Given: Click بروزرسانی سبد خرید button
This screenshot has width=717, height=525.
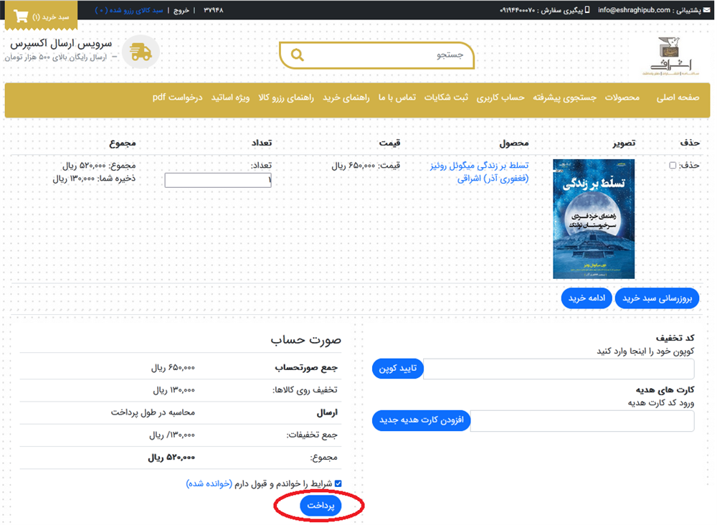Looking at the screenshot, I should click(657, 298).
